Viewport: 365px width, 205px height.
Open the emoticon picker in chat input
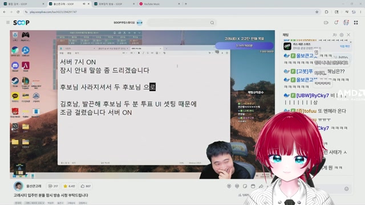(x=346, y=188)
